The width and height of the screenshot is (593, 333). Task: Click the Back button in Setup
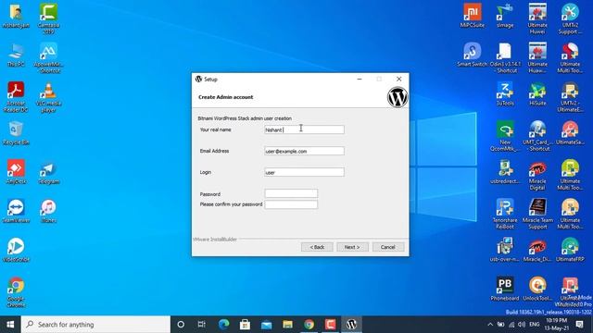coord(317,247)
